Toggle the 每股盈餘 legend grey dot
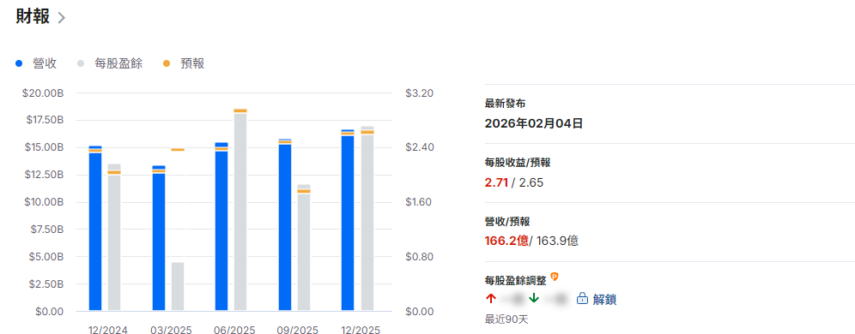This screenshot has height=334, width=855. 81,63
